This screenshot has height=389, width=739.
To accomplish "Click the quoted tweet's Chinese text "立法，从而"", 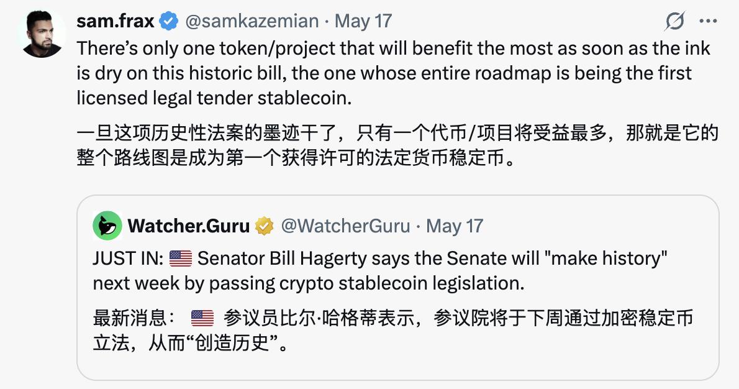I will tap(128, 342).
